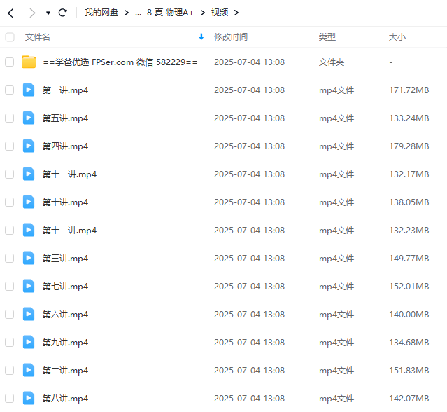The height and width of the screenshot is (412, 447).
Task: Select the file name 第八讲.mp4
Action: (x=65, y=399)
